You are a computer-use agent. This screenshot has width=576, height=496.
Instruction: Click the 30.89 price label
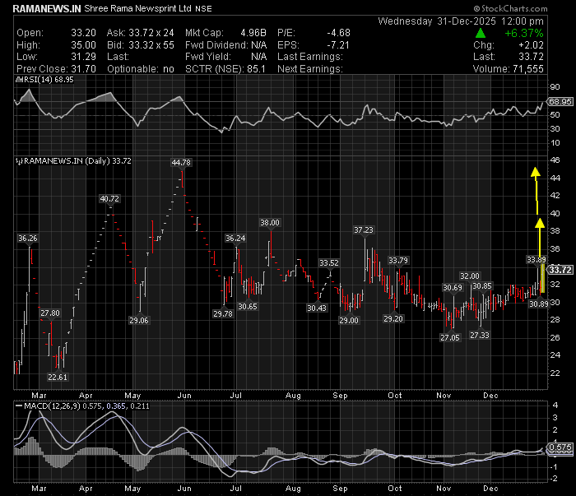(538, 304)
